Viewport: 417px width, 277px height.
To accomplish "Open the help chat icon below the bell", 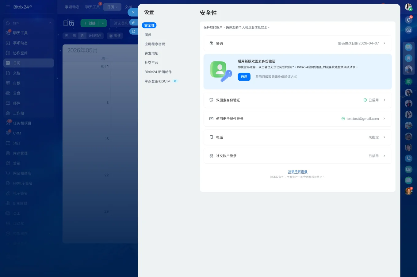I will pos(408,30).
